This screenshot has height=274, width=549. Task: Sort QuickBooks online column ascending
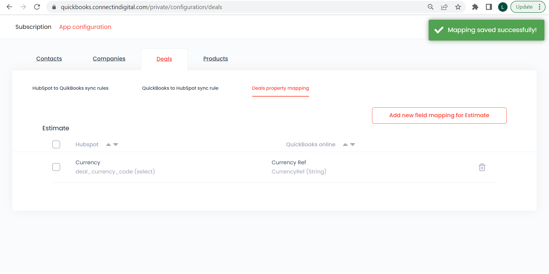345,145
